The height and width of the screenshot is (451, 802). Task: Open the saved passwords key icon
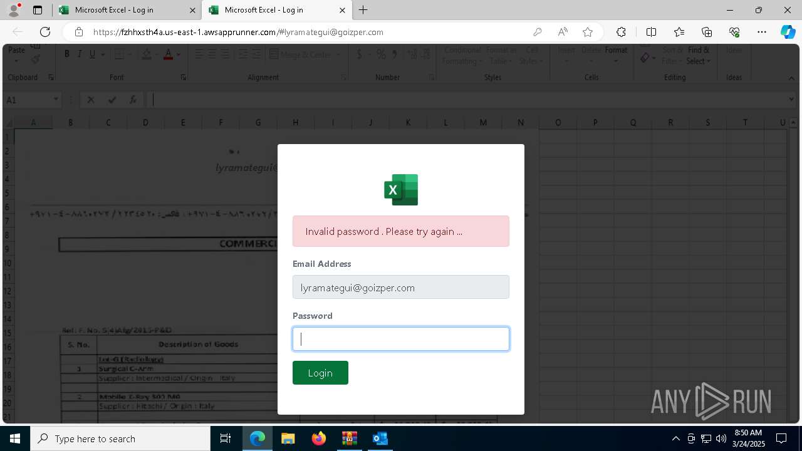pos(538,32)
